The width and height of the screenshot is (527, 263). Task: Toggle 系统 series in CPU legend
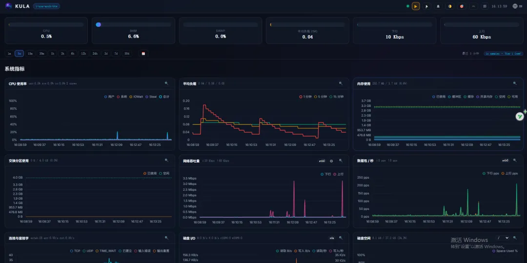122,97
